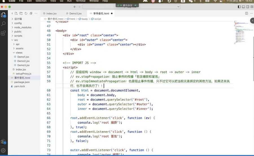The height and width of the screenshot is (156, 254).
Task: Select the 事件委托.html editor tab
Action: (x=101, y=14)
